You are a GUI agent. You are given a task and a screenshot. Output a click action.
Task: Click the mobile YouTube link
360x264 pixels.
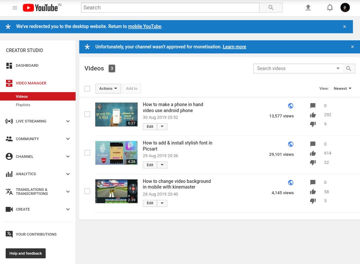(x=145, y=26)
